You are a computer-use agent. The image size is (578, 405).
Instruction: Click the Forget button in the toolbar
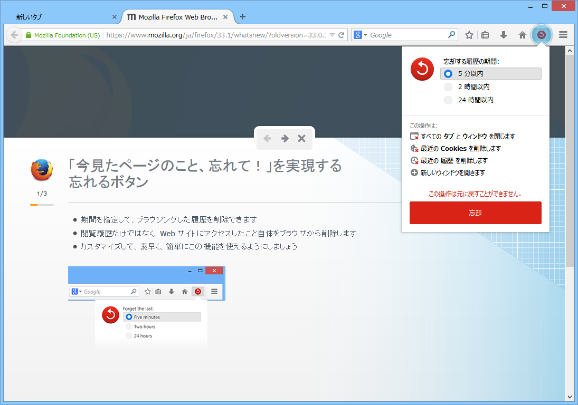(x=541, y=34)
